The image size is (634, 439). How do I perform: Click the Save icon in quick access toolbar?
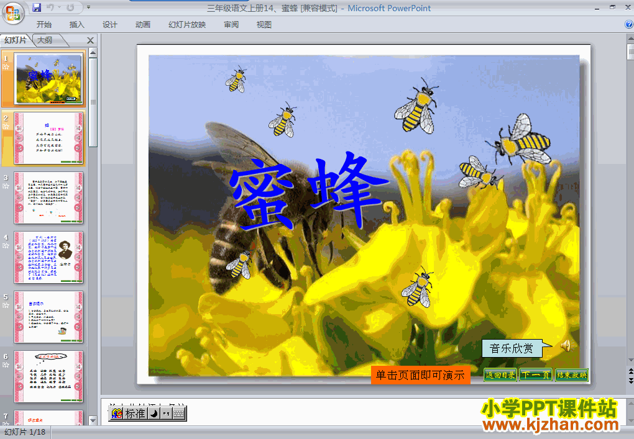(x=37, y=7)
